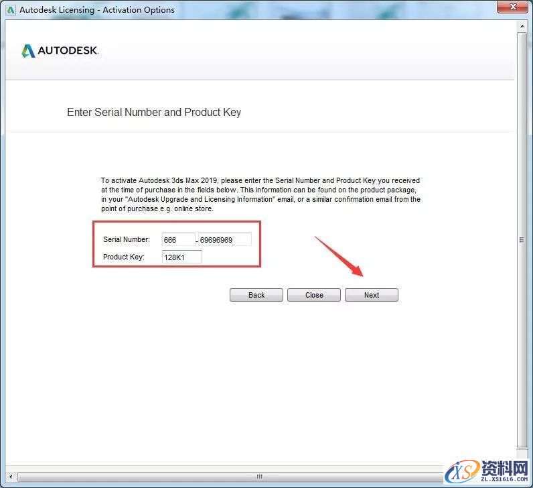Click the "Product Key:" label

(124, 257)
